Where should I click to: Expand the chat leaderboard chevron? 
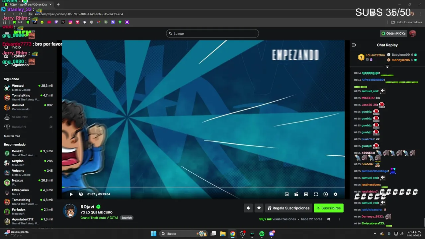(387, 66)
